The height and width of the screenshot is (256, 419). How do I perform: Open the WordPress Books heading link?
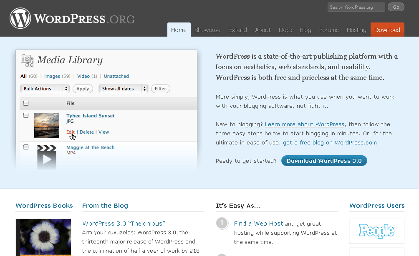[44, 206]
